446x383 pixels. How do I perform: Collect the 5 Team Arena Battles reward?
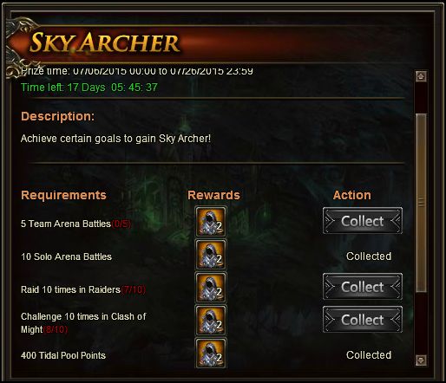tap(363, 221)
